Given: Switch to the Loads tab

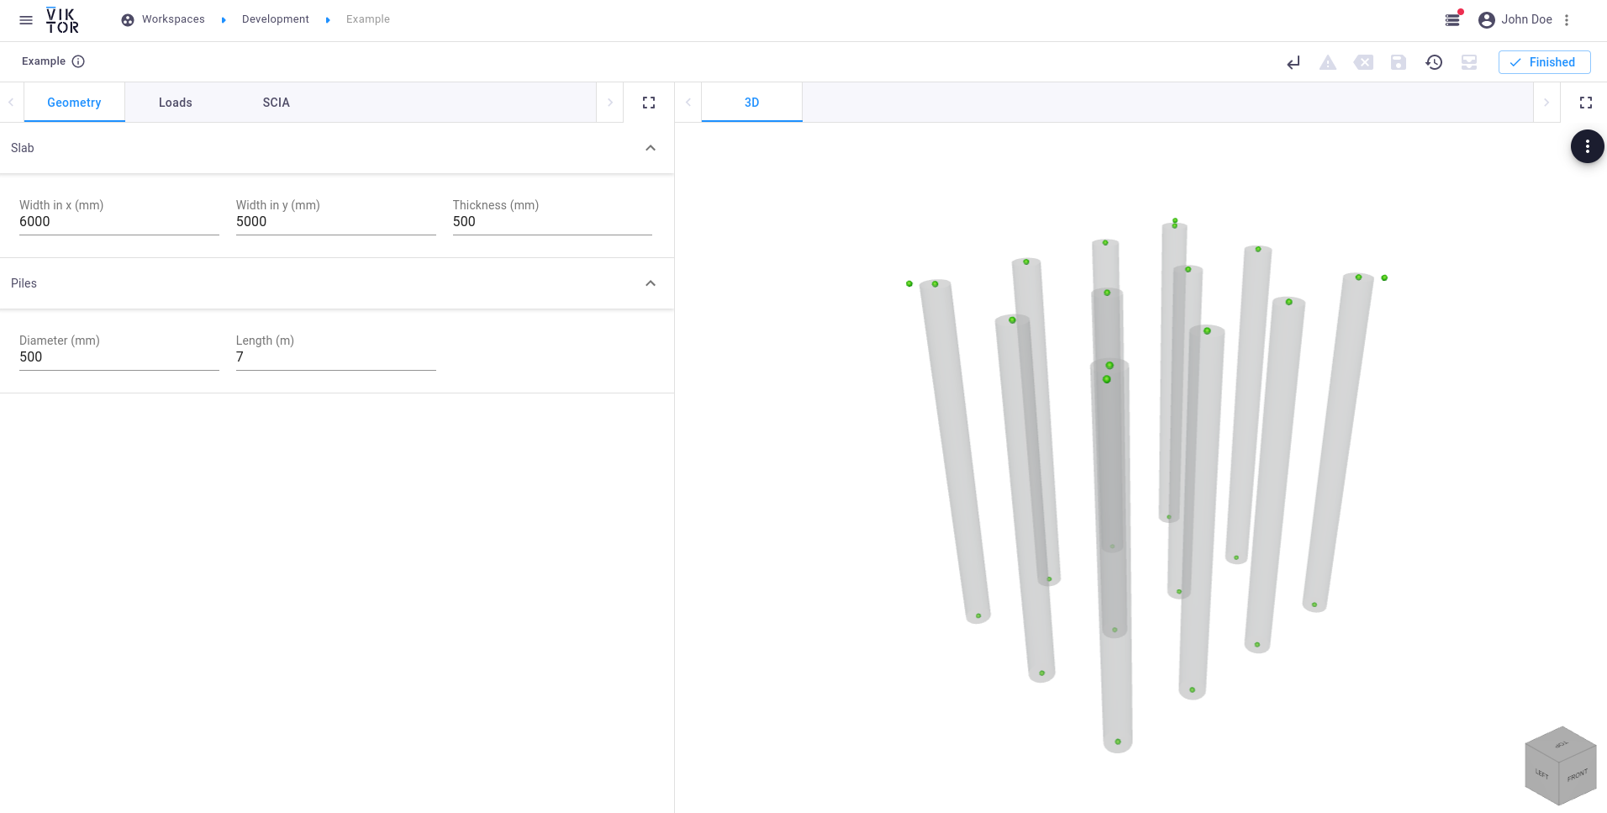Looking at the screenshot, I should coord(175,103).
